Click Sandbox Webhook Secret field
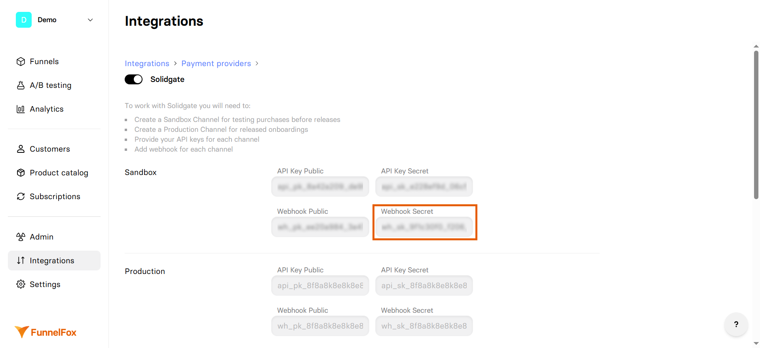The width and height of the screenshot is (760, 348). tap(424, 227)
